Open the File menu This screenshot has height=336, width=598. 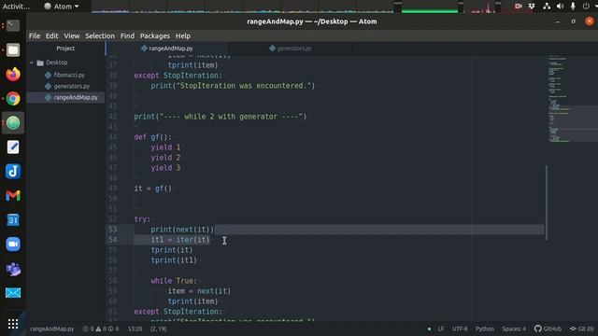pos(35,35)
